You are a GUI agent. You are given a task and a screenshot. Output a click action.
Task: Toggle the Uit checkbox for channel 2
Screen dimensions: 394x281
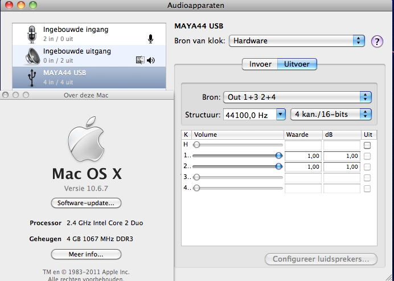coord(367,167)
